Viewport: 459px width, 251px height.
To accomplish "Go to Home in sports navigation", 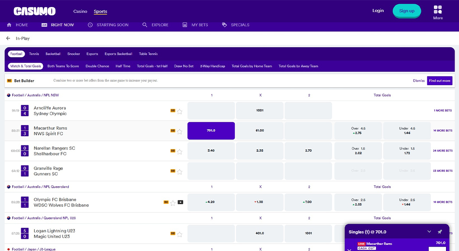I will [x=18, y=25].
